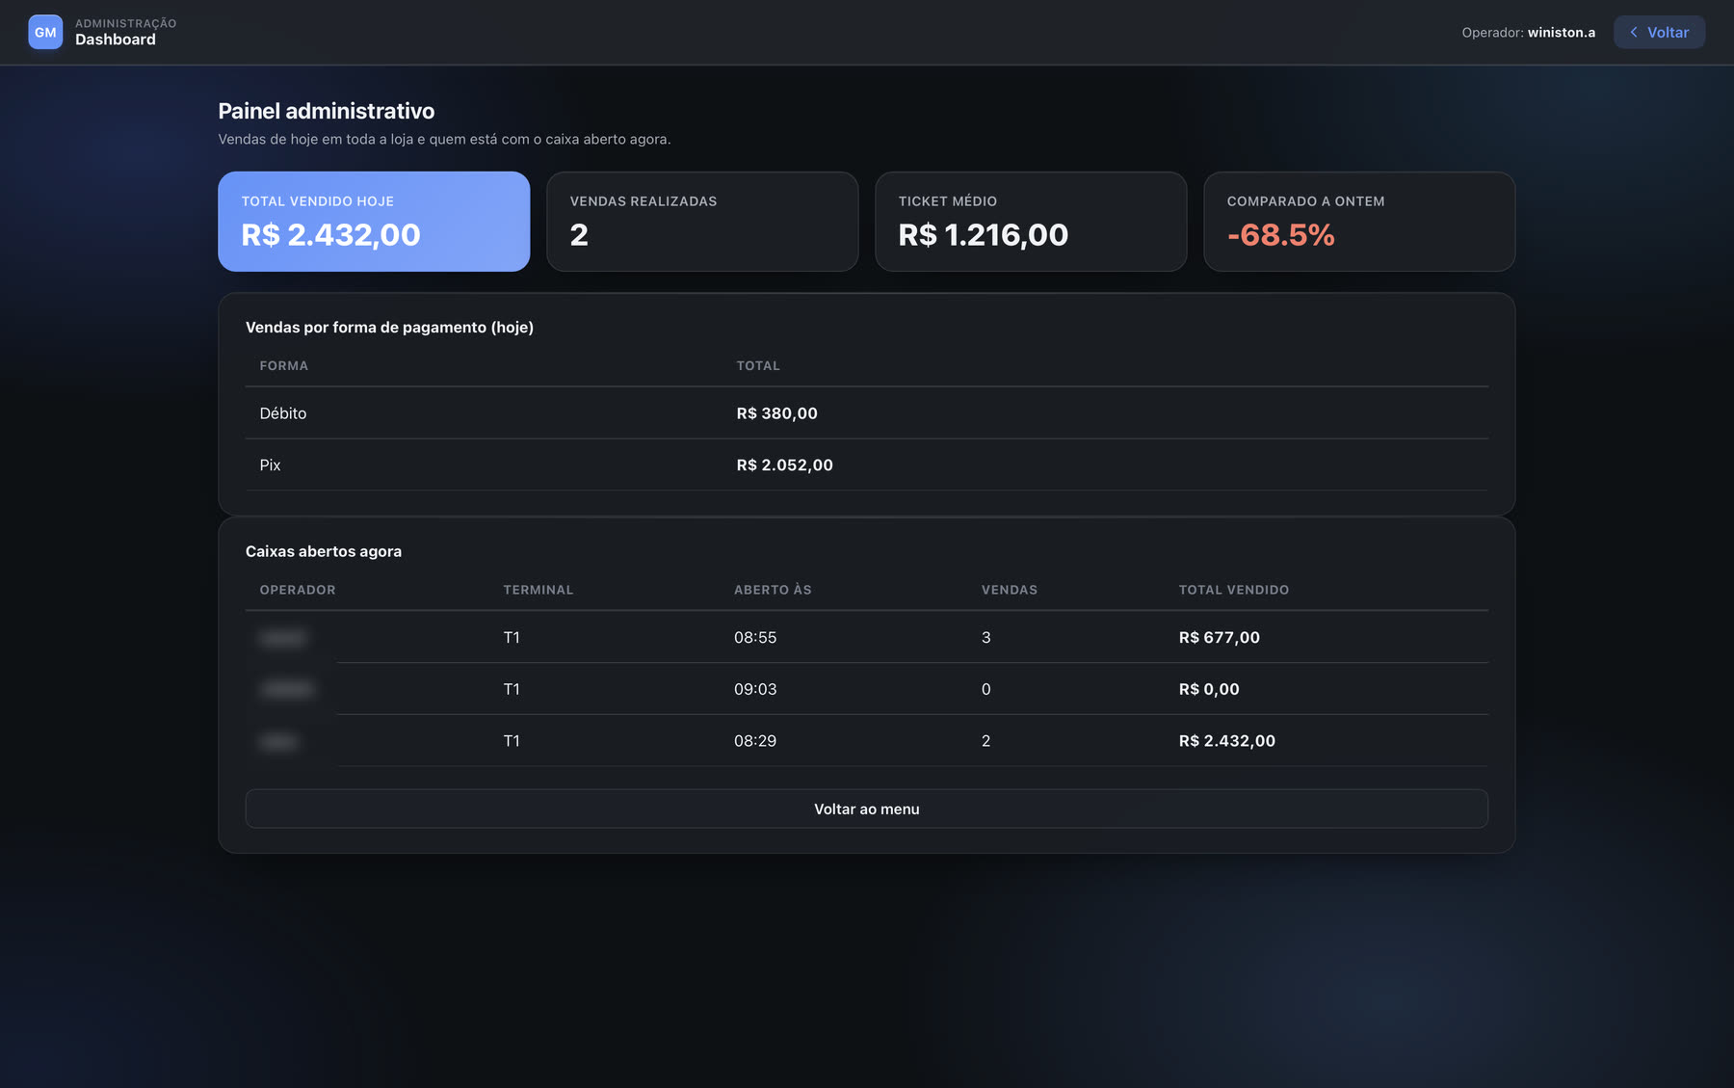Click the 08:55 opening time cell
The width and height of the screenshot is (1734, 1088).
click(755, 637)
